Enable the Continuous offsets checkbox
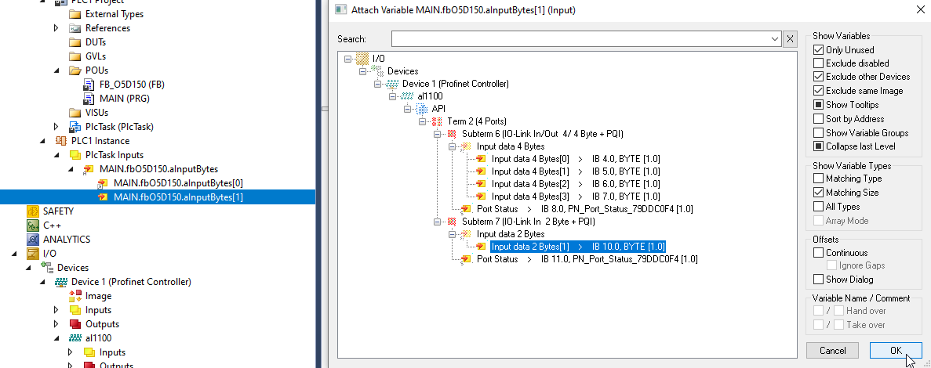 point(819,252)
